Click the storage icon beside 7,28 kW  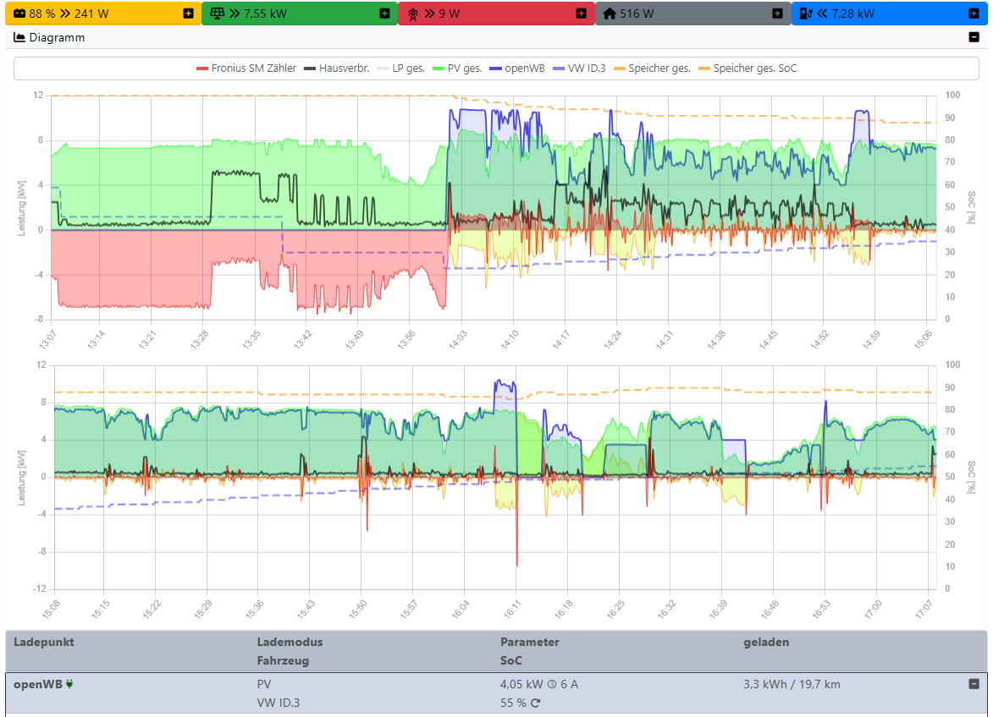[803, 13]
